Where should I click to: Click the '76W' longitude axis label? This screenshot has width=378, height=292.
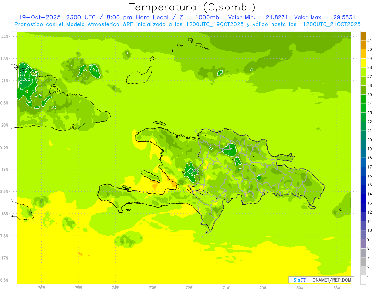[x=41, y=288]
